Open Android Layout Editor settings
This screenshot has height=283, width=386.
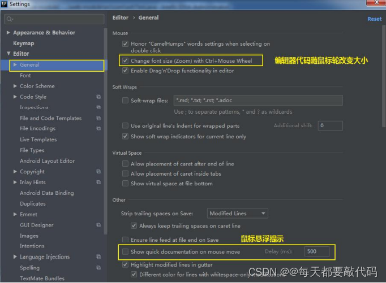click(x=48, y=161)
